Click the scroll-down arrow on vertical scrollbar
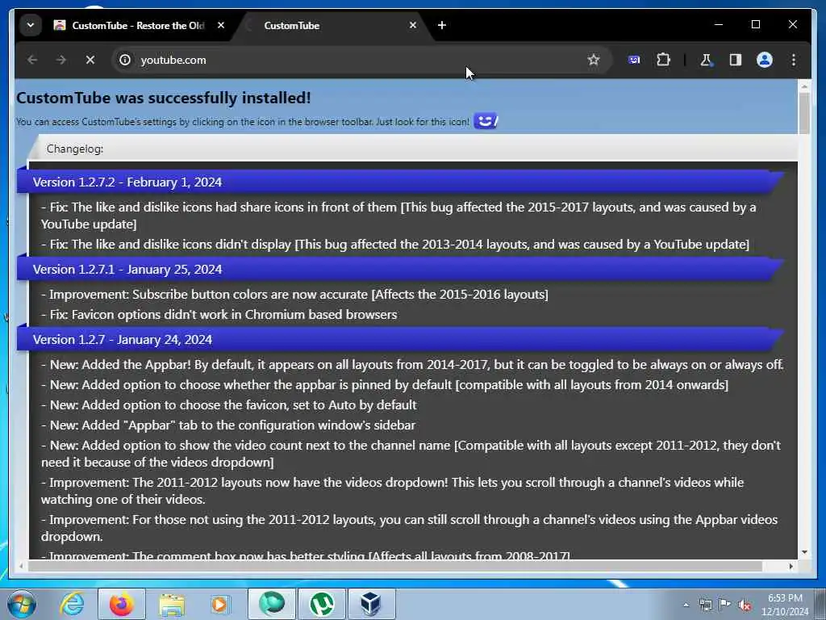Image resolution: width=826 pixels, height=620 pixels. coord(804,552)
